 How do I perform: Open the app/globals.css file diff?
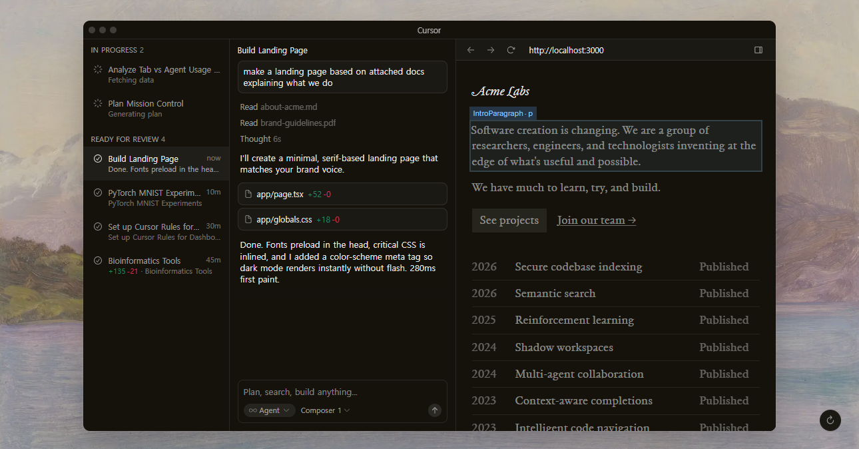[342, 219]
